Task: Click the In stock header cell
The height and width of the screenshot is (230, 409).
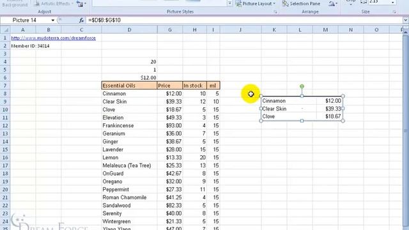Action: tap(194, 86)
